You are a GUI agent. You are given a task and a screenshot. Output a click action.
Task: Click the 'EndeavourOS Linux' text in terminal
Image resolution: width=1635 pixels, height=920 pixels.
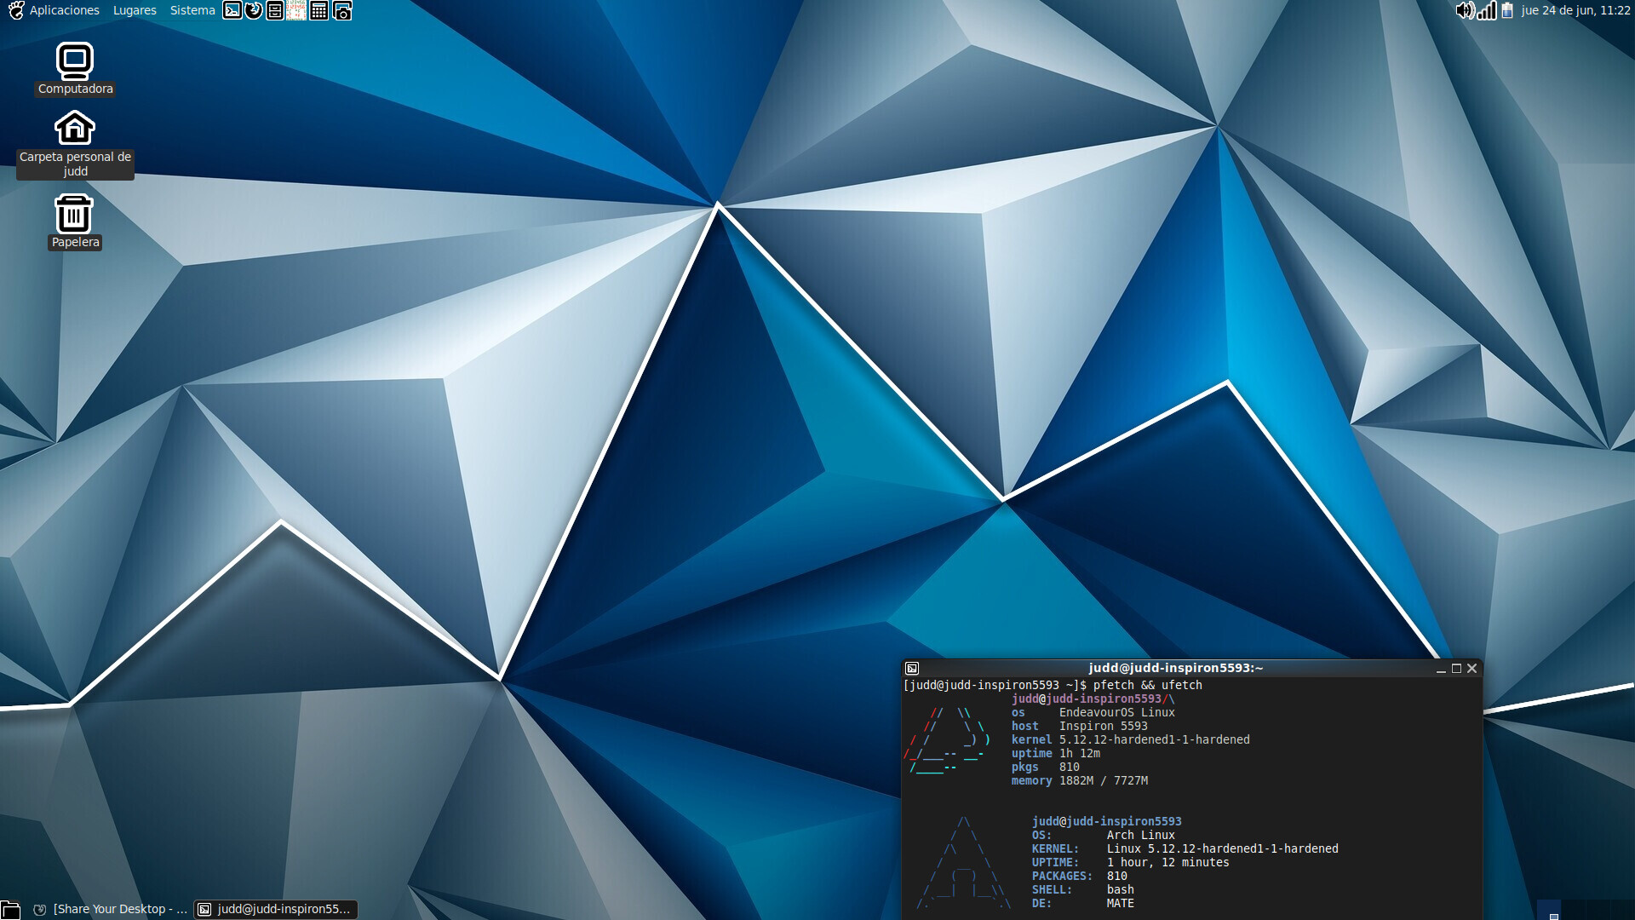click(x=1116, y=712)
